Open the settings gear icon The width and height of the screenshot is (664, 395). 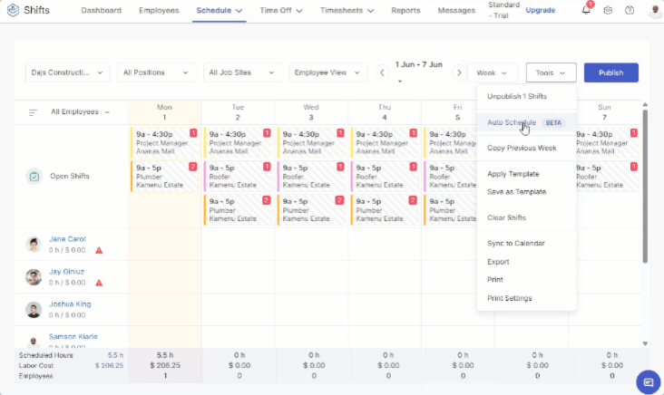[608, 10]
